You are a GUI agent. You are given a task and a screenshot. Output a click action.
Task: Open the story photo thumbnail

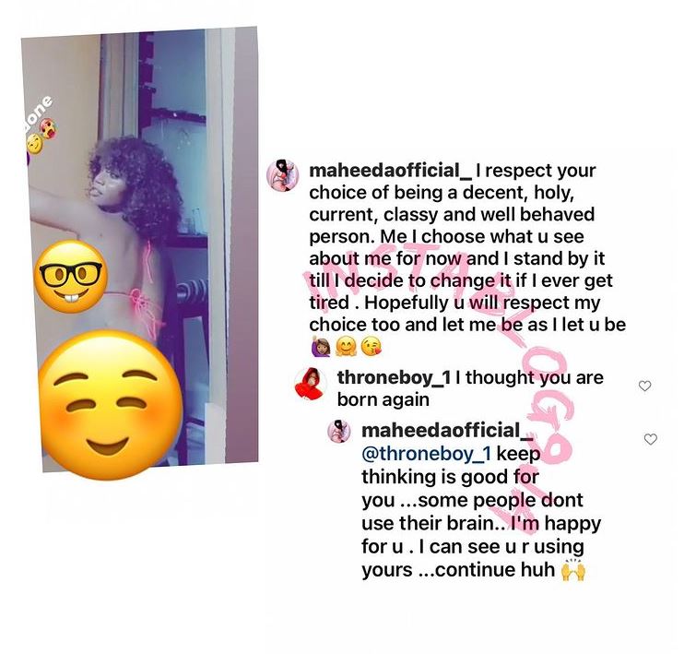click(139, 249)
